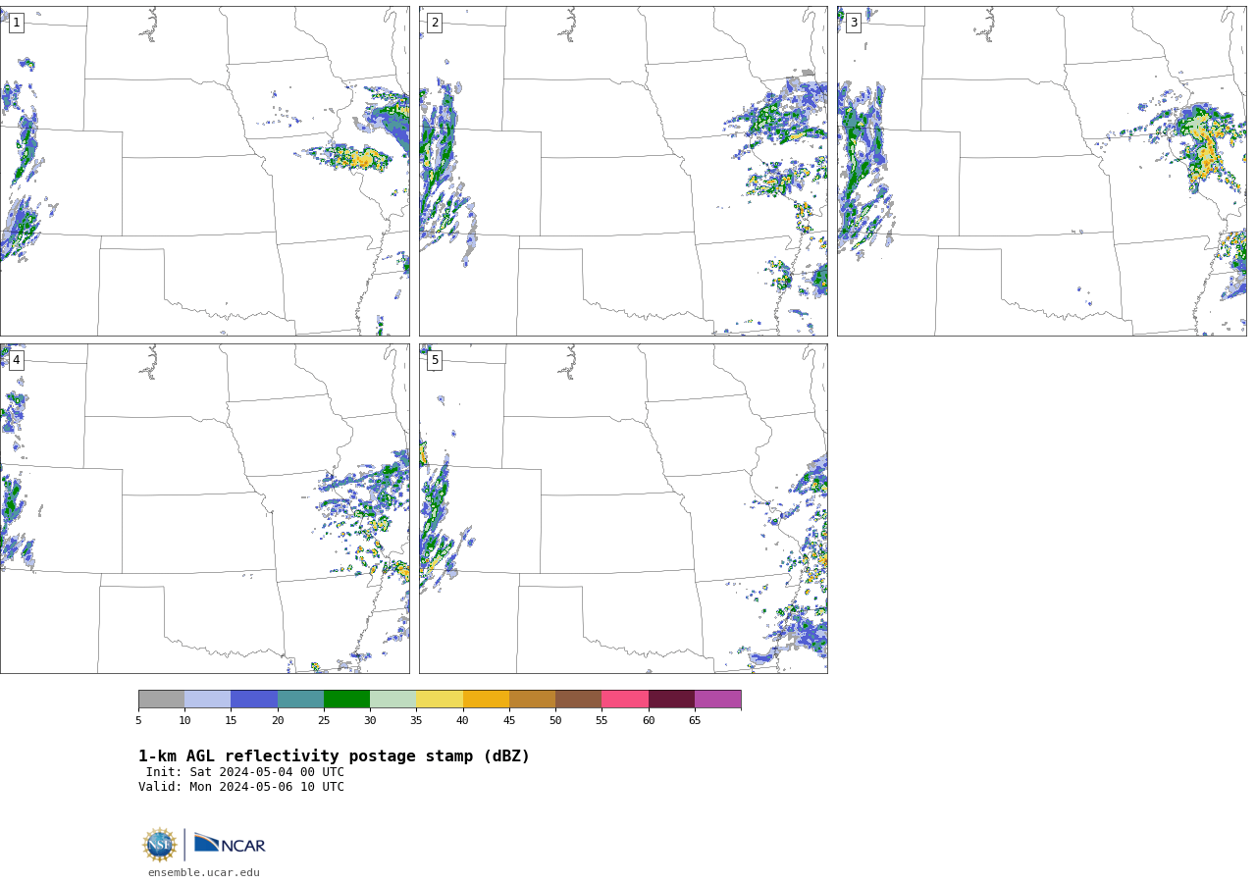1256x884 pixels.
Task: Open ensemble member 4 reflectivity map
Action: point(204,508)
